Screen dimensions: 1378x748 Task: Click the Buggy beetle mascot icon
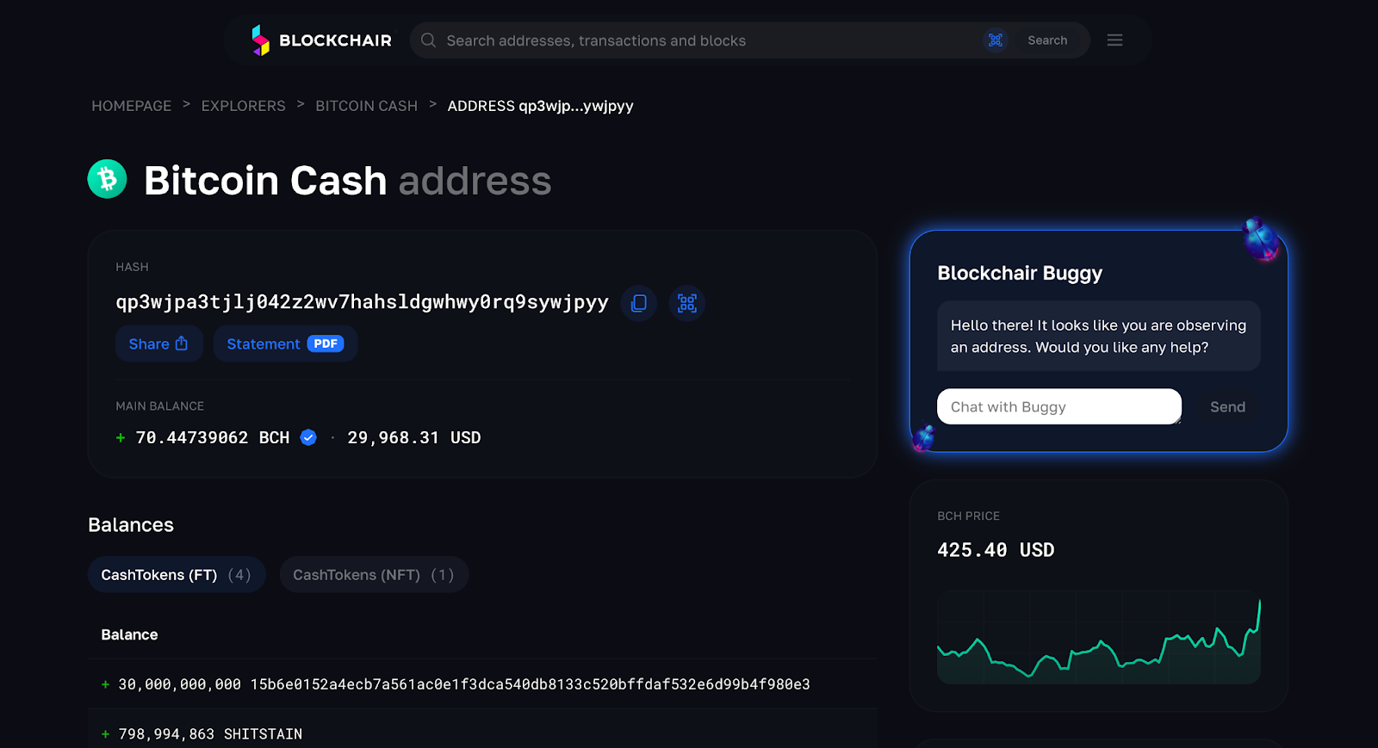coord(1262,239)
